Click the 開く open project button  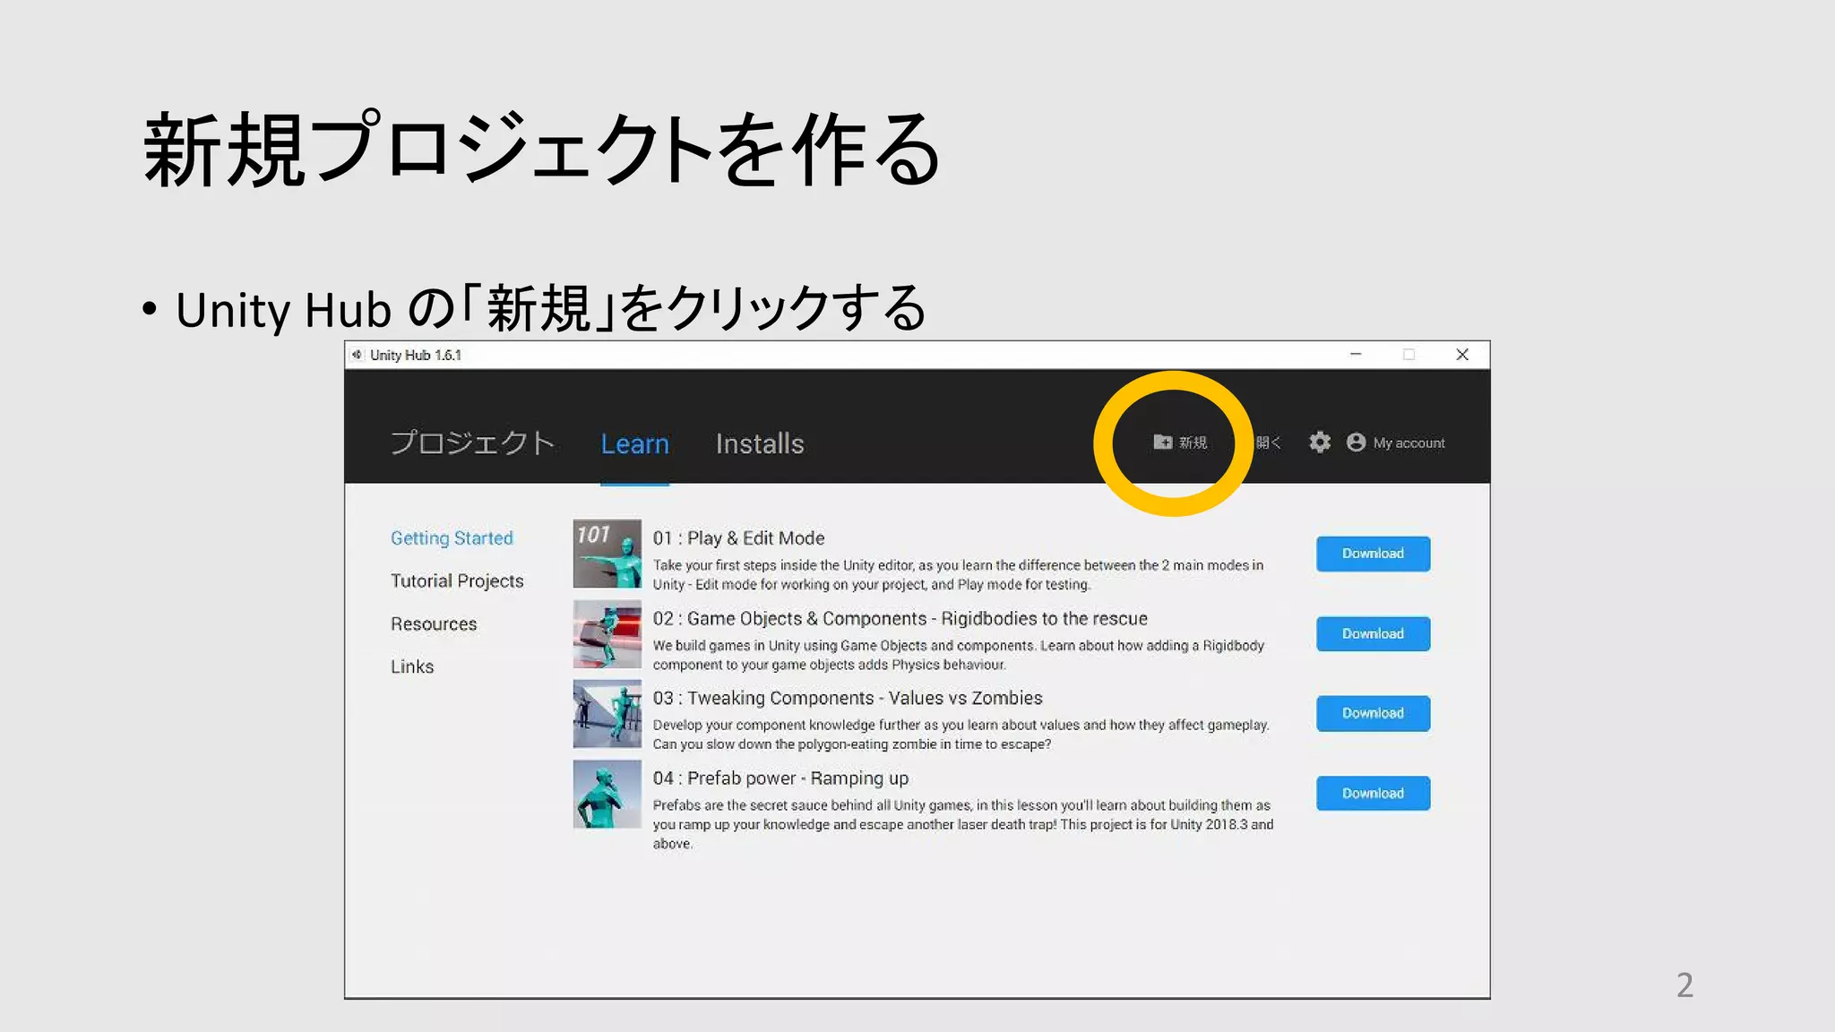(1269, 443)
